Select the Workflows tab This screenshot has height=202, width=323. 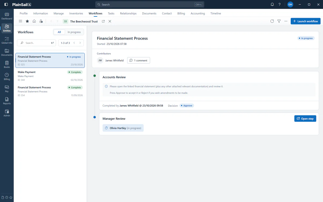point(96,13)
